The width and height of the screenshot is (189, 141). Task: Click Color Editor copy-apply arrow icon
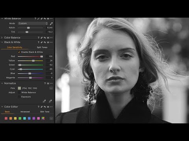(x=42, y=107)
